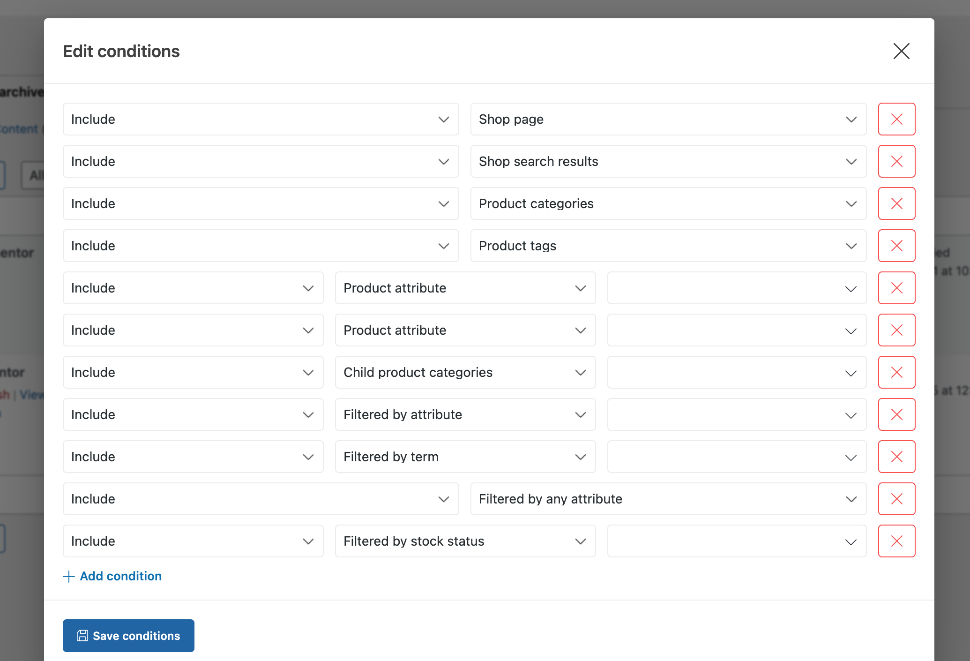Expand the Filtered by stock status dropdown
Screen dimensions: 970x661
tap(465, 541)
